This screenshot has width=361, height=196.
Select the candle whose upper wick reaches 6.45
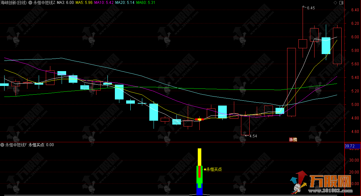(303, 44)
